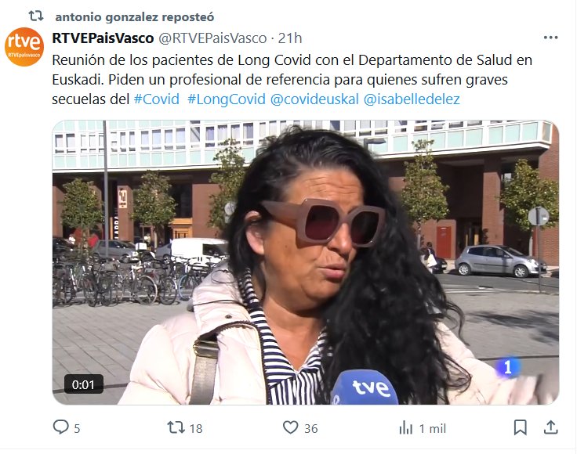
Task: Follow the #Covid hashtag
Action: point(156,99)
